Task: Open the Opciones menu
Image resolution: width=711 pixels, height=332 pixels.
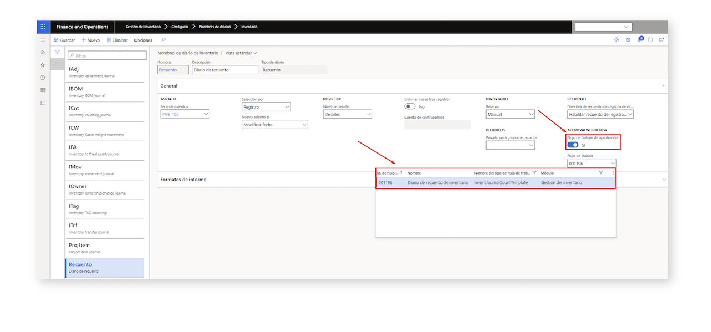Action: (143, 40)
